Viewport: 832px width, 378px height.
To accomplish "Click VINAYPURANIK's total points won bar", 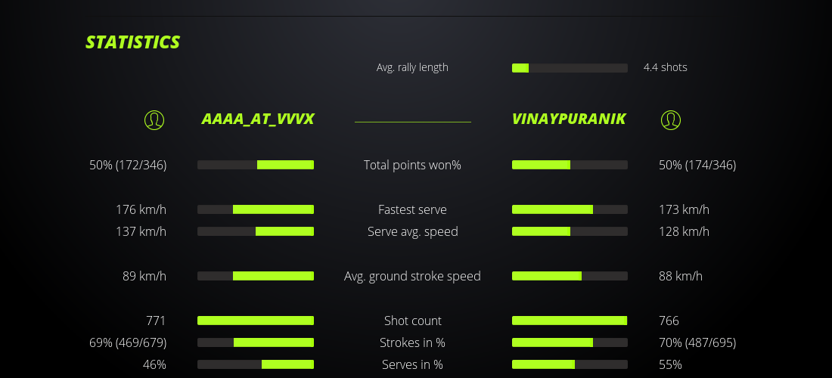I will 570,165.
